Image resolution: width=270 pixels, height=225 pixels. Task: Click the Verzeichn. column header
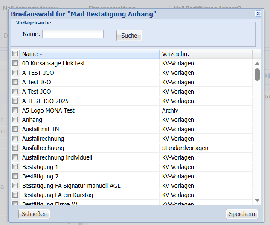coord(175,54)
